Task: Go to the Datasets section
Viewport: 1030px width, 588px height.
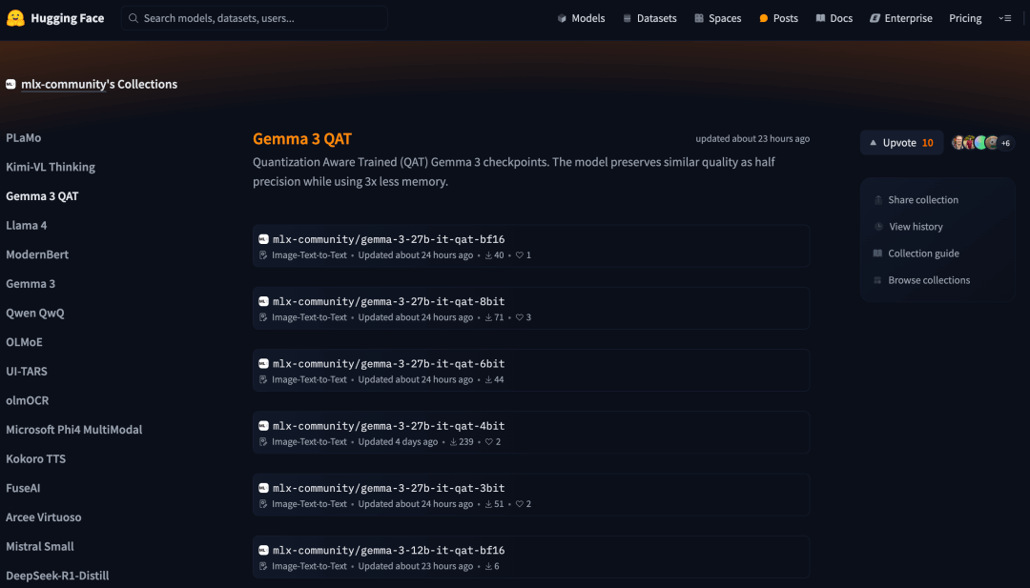Action: pos(649,18)
